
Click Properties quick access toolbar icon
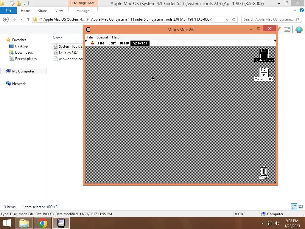(12, 3)
